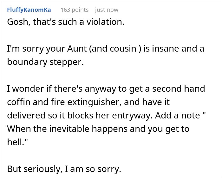Click the phrase "boundary stepper"
222x178 pixels.
pyautogui.click(x=45, y=62)
